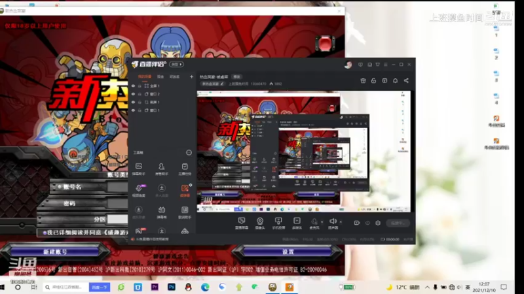Open Adobe Premiere from the taskbar
This screenshot has height=294, width=524.
coord(155,287)
